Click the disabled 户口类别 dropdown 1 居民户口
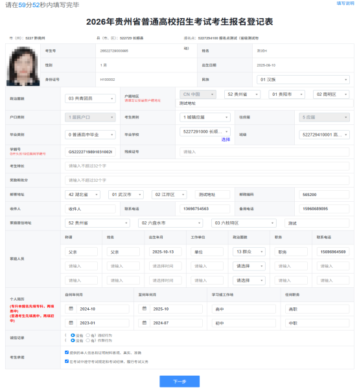Viewport: 359px width, 392px height. point(90,117)
